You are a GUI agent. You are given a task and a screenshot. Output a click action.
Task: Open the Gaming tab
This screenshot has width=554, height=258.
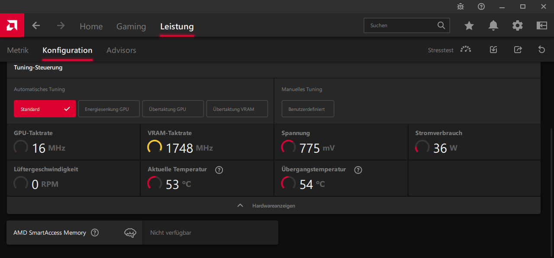131,26
